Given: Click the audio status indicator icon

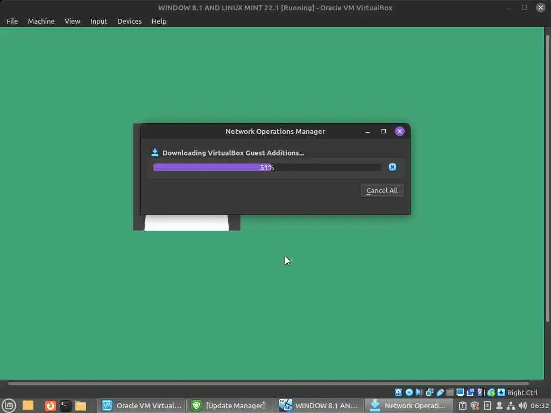Looking at the screenshot, I should click(419, 392).
